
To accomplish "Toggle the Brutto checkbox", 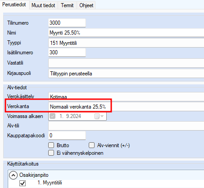I will [x=51, y=145].
